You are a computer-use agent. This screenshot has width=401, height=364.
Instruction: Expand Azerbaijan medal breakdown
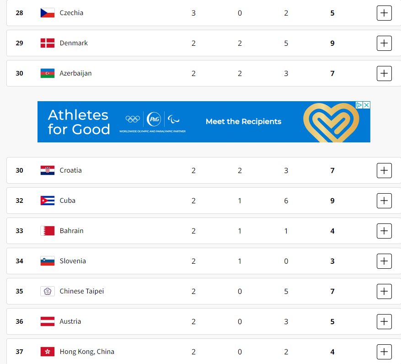pyautogui.click(x=384, y=73)
